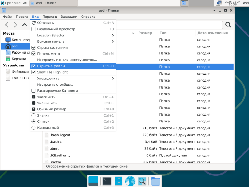Expand the Упорядочить submenu

pos(73,79)
